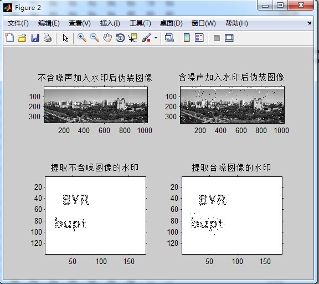Select title 不含噪声加入水印后伪装图像
The image size is (319, 284).
point(95,78)
